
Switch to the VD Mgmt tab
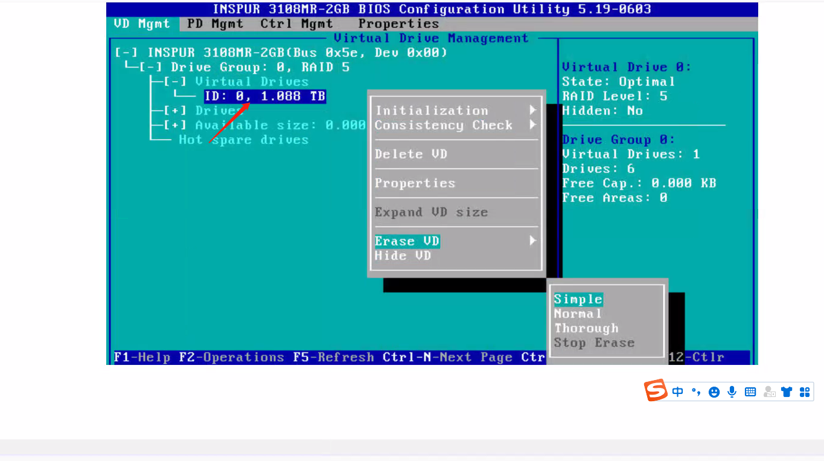[142, 24]
